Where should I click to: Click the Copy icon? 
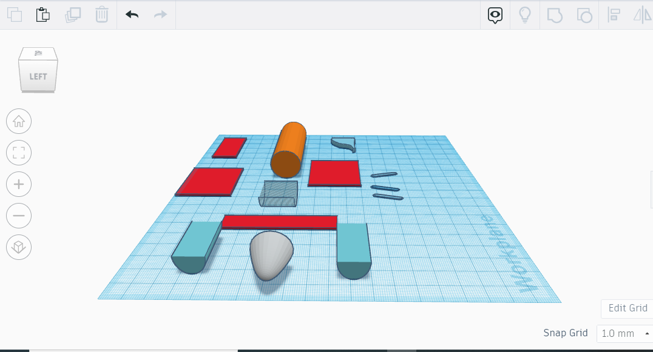point(13,15)
